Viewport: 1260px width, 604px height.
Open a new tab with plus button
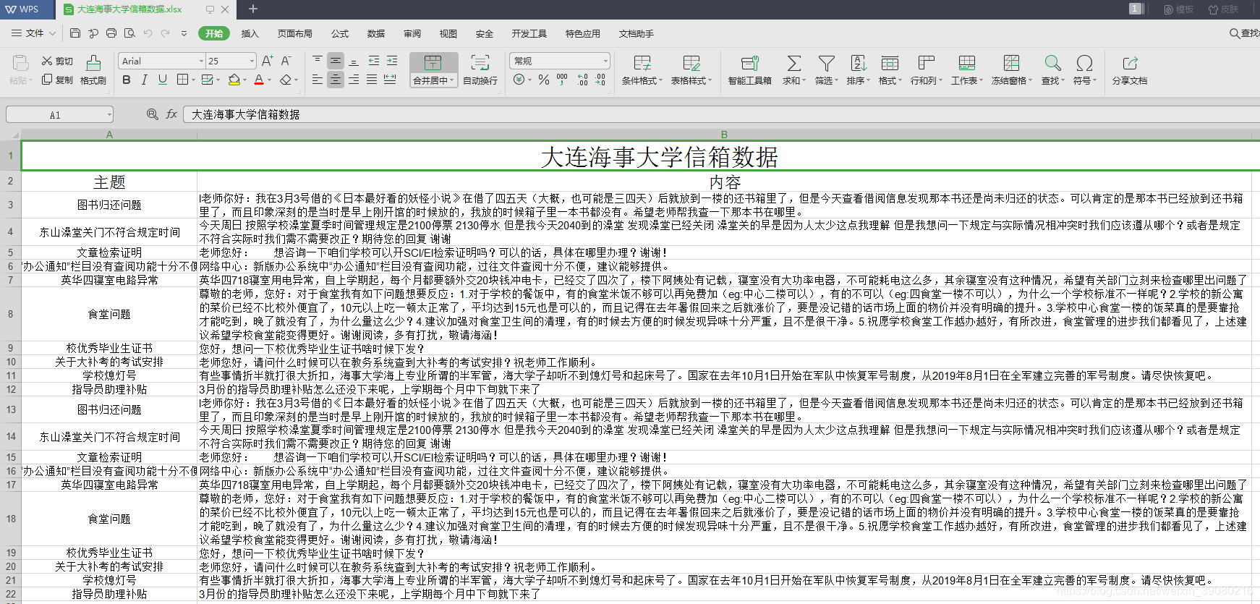(x=253, y=9)
